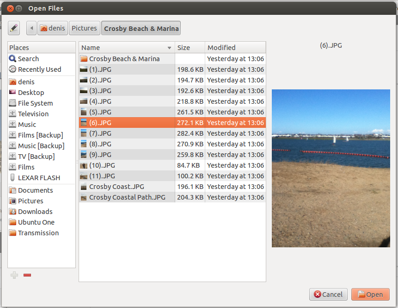The height and width of the screenshot is (308, 398).
Task: Select the Crosby Beach & Marina path button
Action: coord(141,28)
